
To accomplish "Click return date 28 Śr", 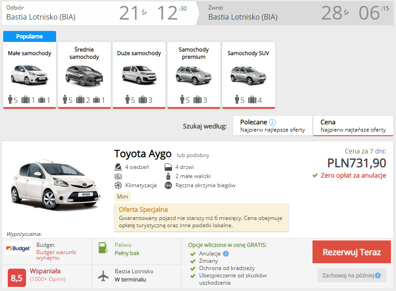I will (x=335, y=13).
